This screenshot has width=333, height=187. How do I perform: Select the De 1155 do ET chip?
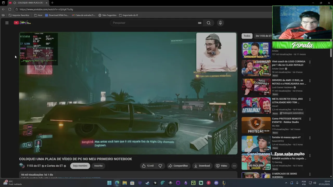click(x=263, y=36)
